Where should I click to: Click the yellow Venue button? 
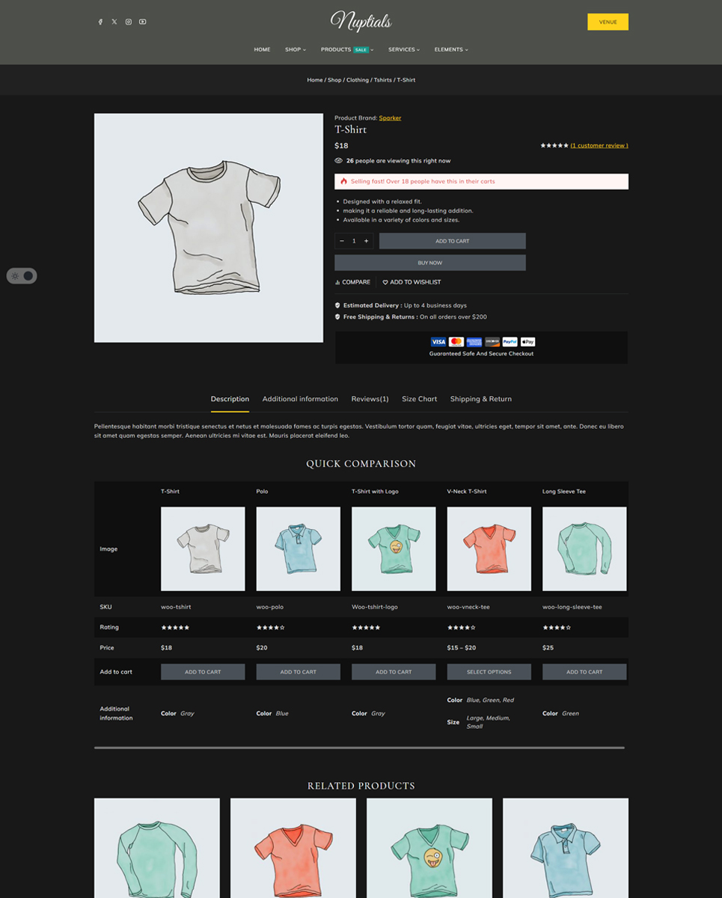608,22
